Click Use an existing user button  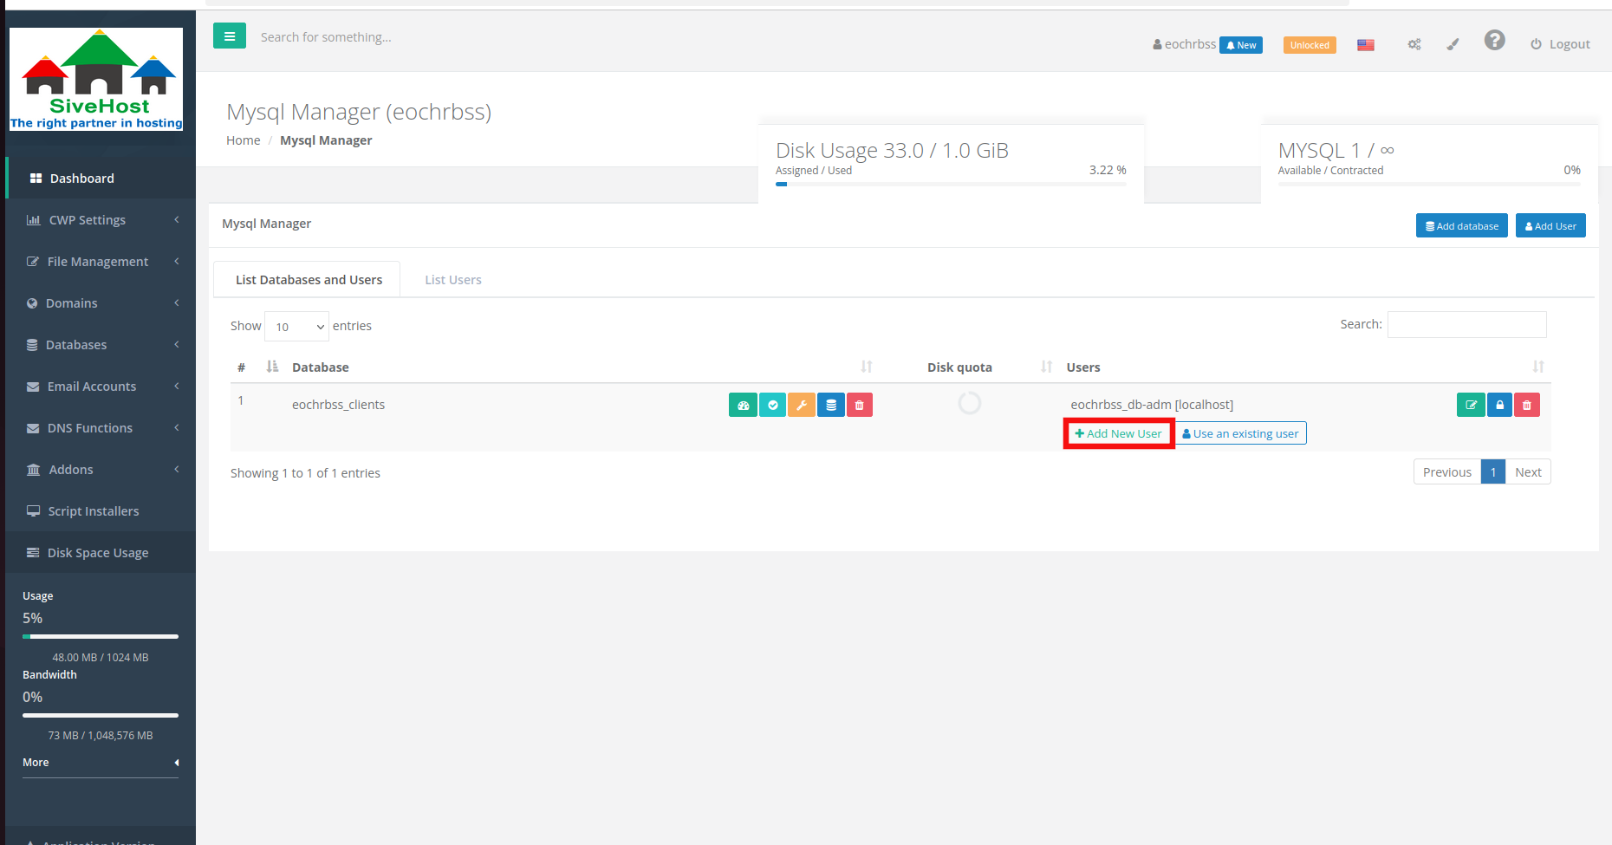[1241, 433]
